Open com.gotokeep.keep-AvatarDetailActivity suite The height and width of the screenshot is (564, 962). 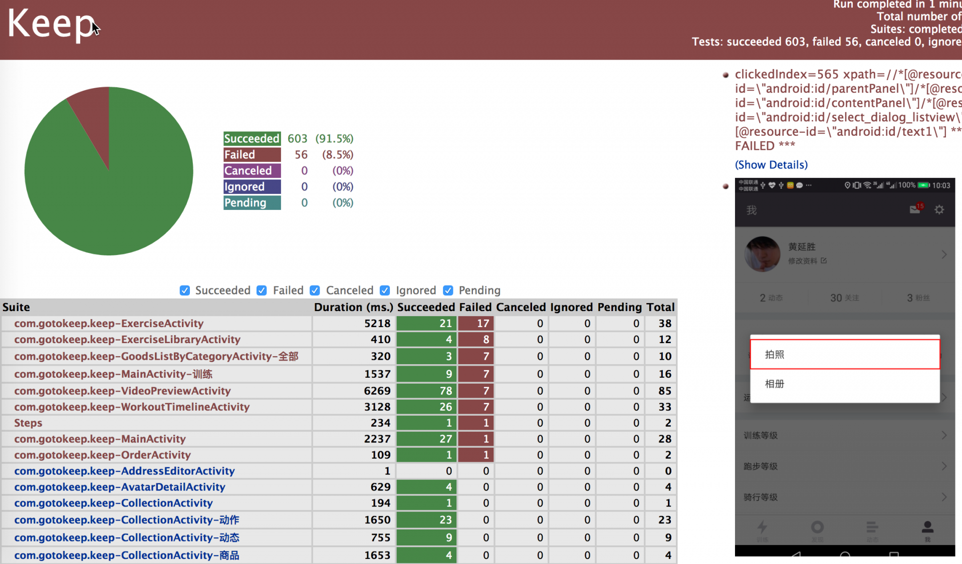coord(120,487)
